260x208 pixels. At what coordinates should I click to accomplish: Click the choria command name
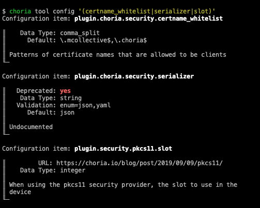coord(20,11)
